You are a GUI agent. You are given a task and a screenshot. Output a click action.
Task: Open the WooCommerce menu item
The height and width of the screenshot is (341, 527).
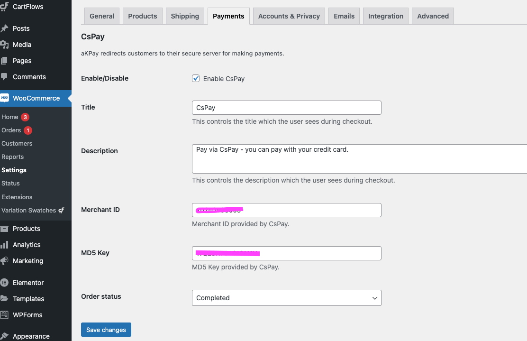[36, 98]
